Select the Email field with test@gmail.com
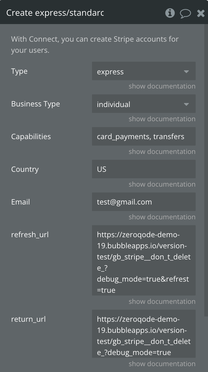Viewport: 208px width, 372px height. 144,202
